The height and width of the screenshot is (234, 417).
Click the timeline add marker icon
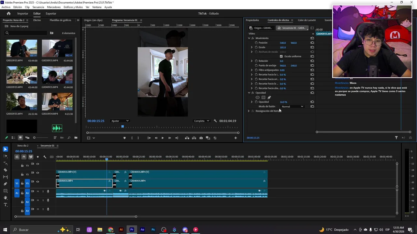(38, 157)
